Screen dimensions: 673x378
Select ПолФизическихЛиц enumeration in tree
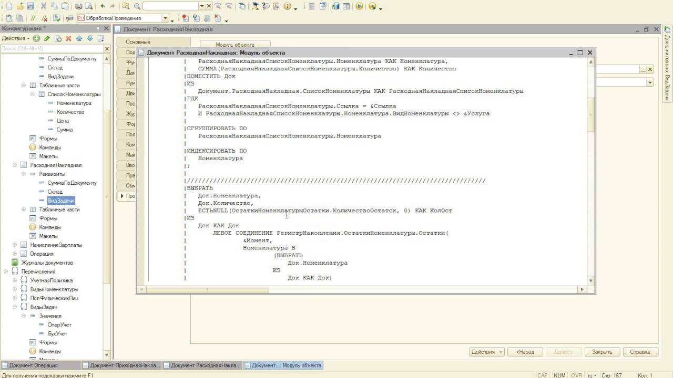(54, 298)
